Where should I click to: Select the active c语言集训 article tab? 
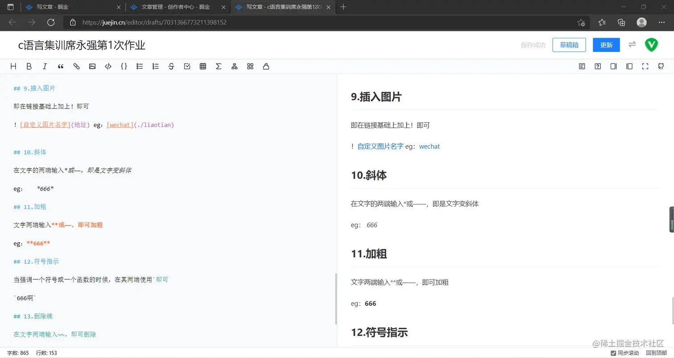coord(284,7)
